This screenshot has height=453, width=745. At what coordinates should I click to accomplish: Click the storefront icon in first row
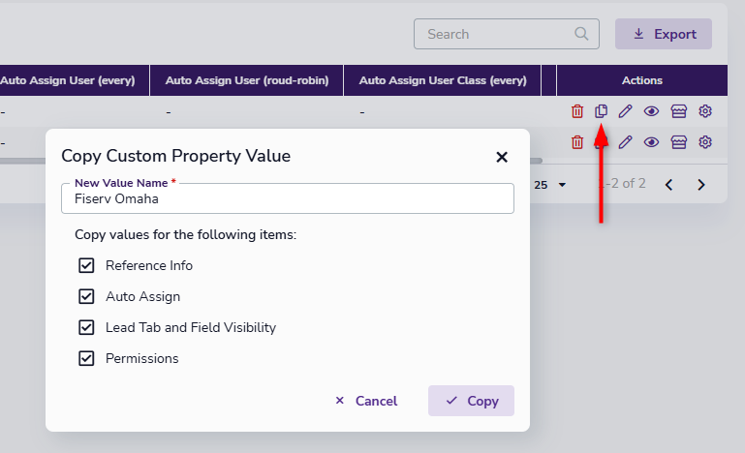click(678, 111)
